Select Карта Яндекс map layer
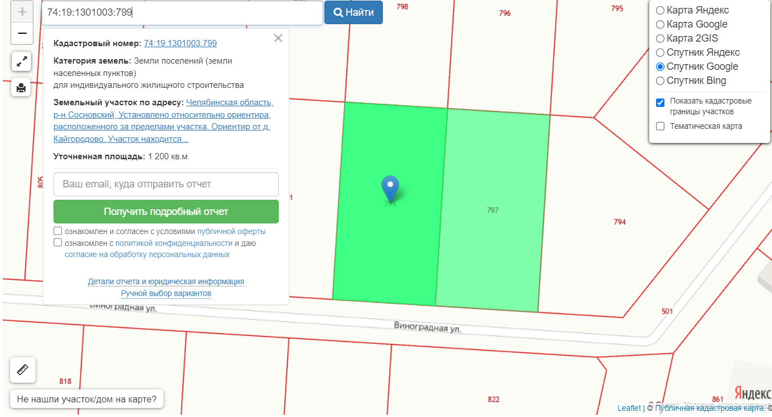This screenshot has width=772, height=417. 660,10
